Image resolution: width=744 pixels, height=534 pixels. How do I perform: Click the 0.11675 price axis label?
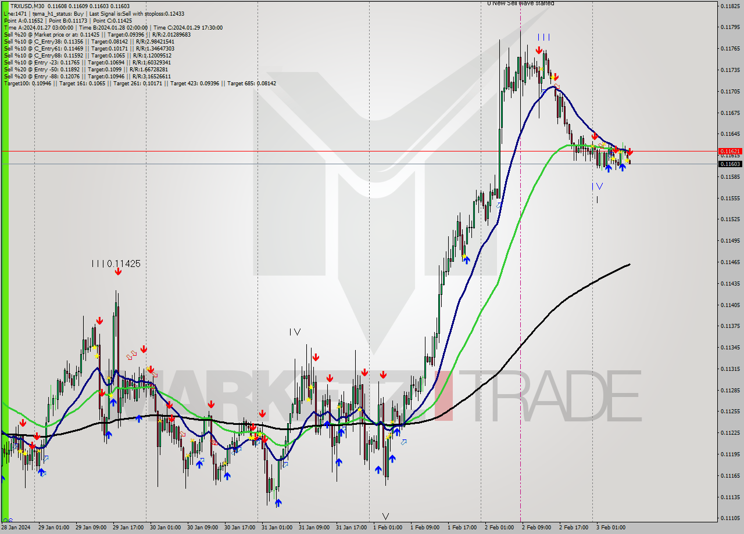[729, 113]
